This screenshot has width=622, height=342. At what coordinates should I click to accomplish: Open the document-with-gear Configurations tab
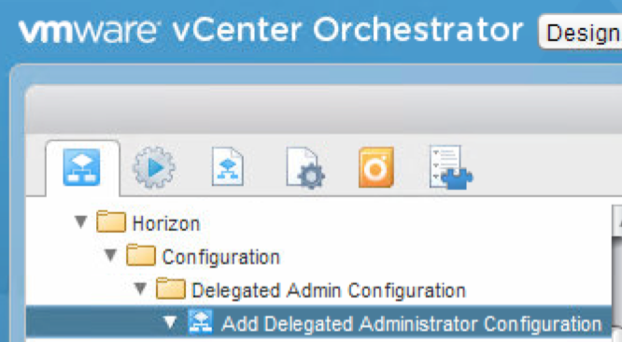(x=305, y=168)
